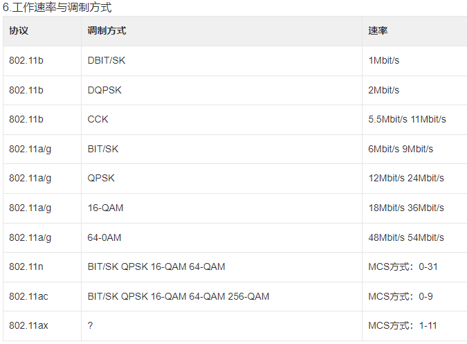Click the 调制方式 column header
This screenshot has width=467, height=344.
(107, 31)
